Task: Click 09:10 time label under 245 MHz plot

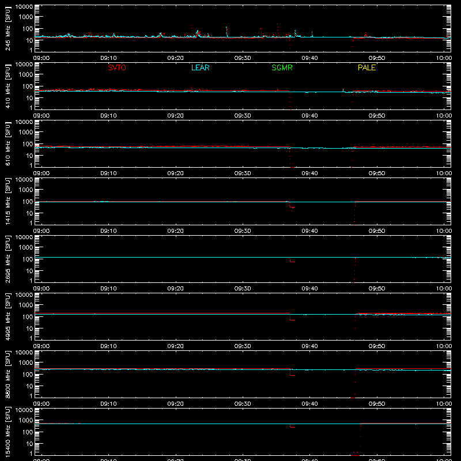Action: [x=108, y=58]
